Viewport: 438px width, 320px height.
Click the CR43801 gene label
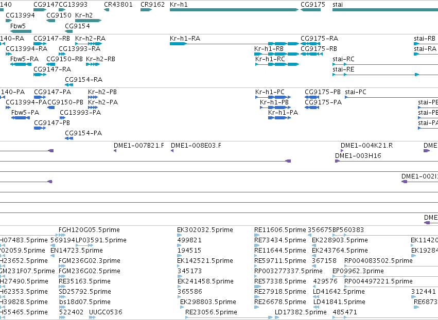click(x=118, y=5)
